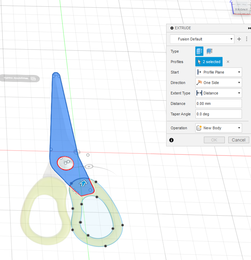Toggle the '2 selected' profiles selector

point(208,62)
